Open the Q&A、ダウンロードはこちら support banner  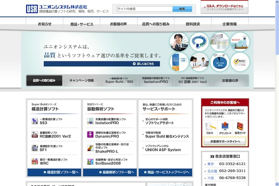225,7
